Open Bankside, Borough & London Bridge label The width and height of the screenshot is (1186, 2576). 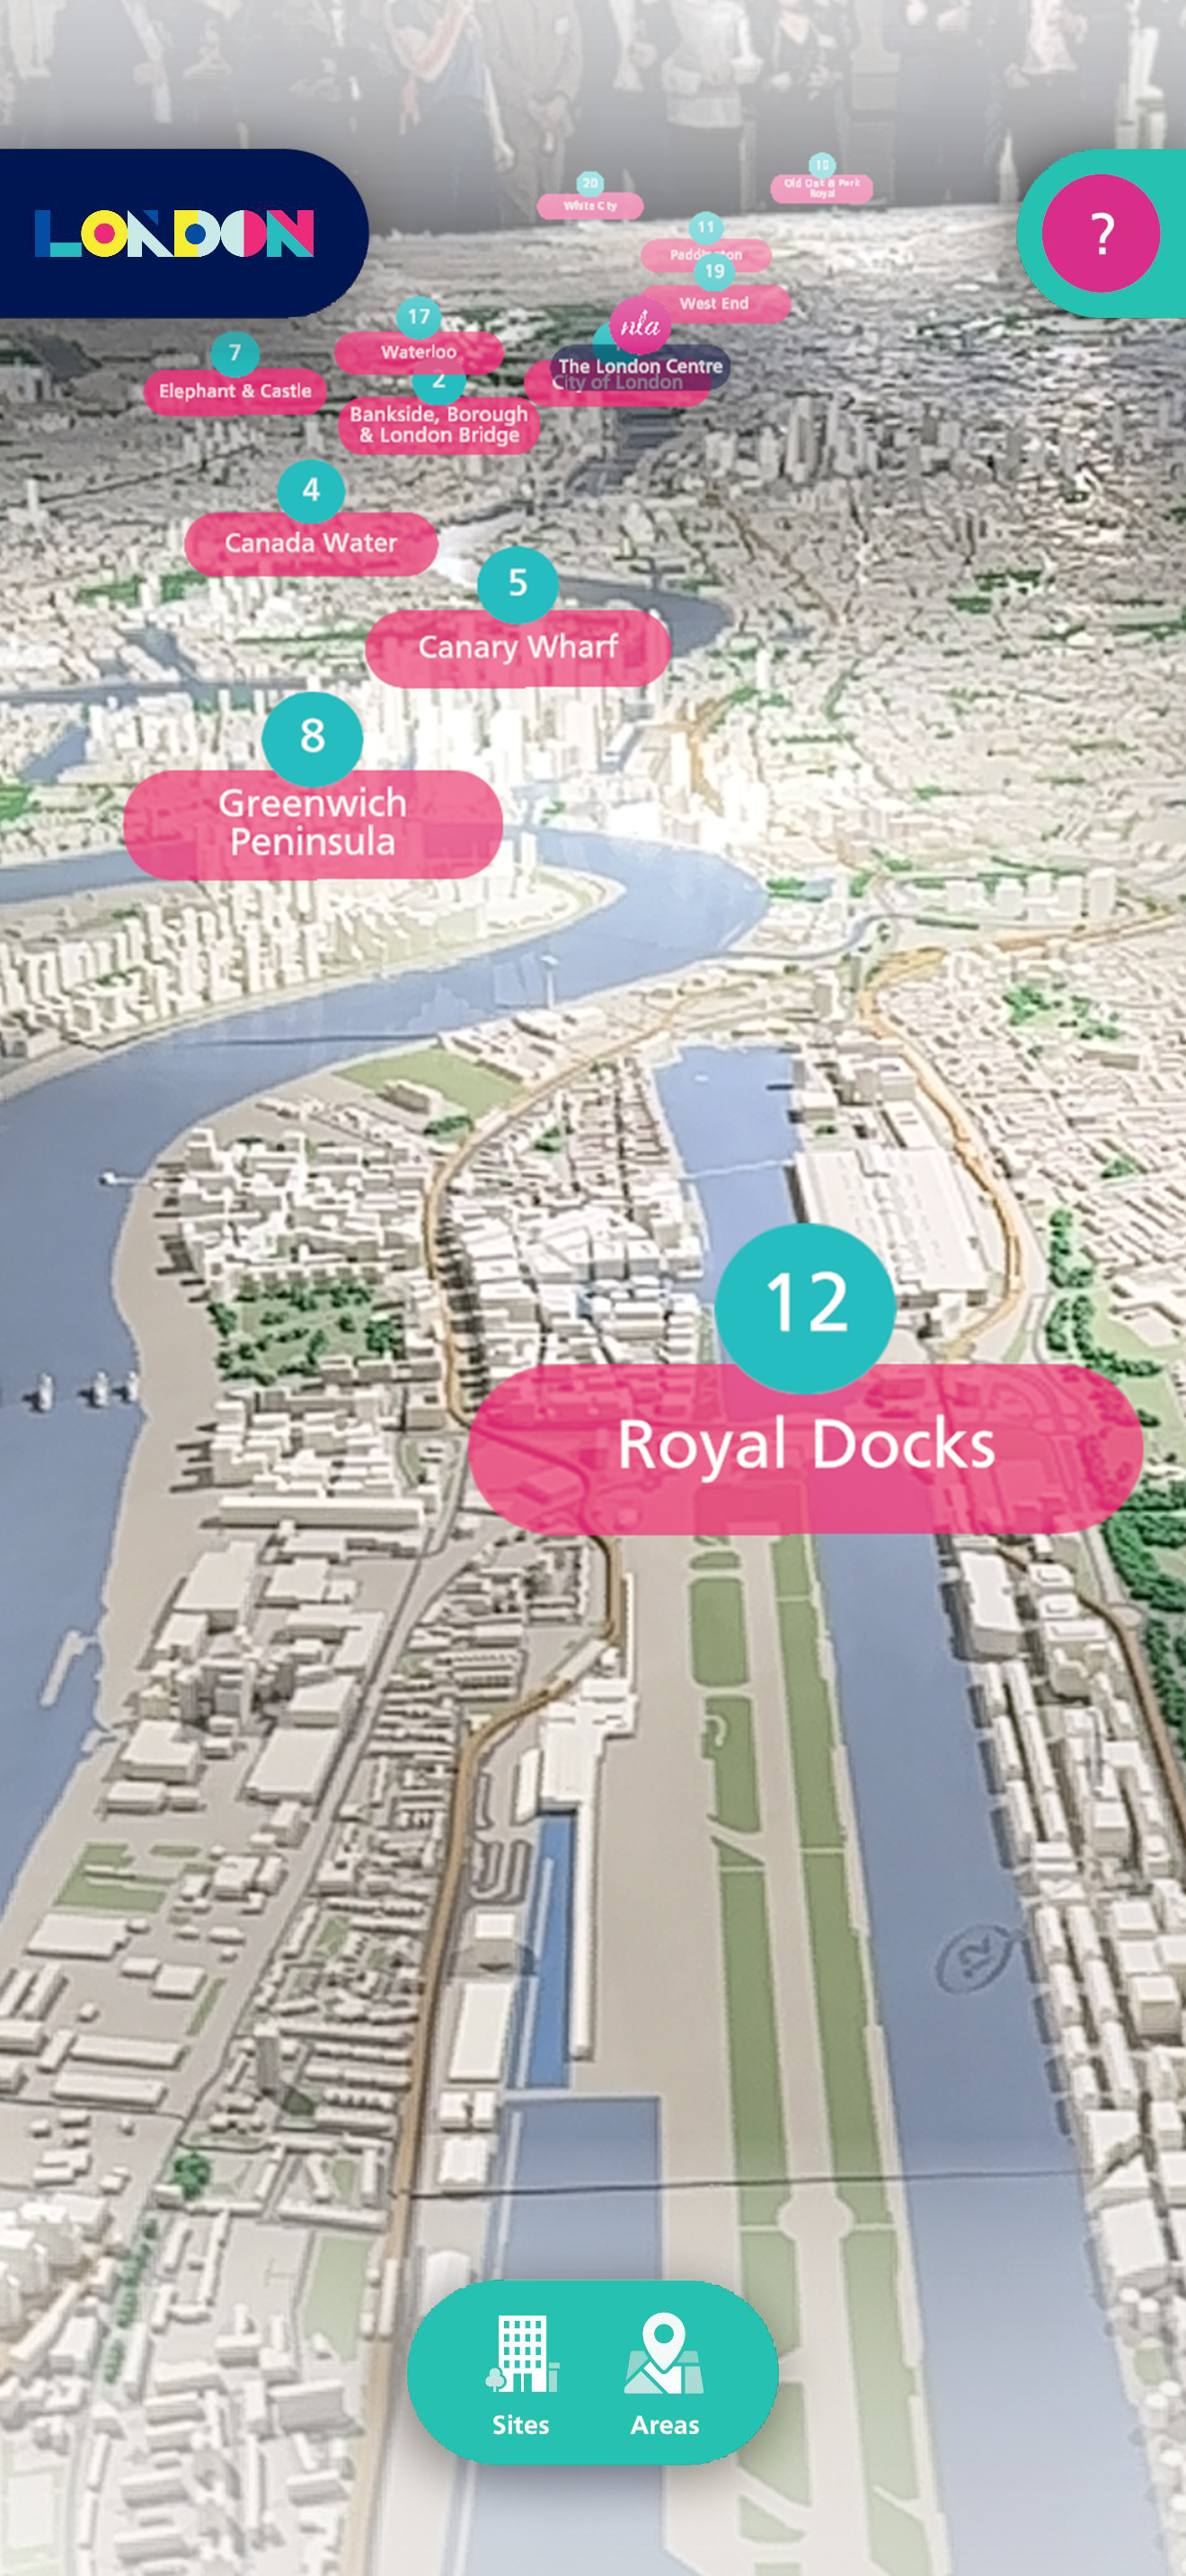pyautogui.click(x=439, y=425)
